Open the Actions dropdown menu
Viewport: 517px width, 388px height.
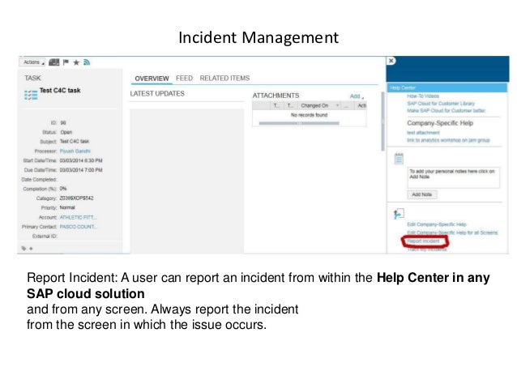click(x=33, y=62)
